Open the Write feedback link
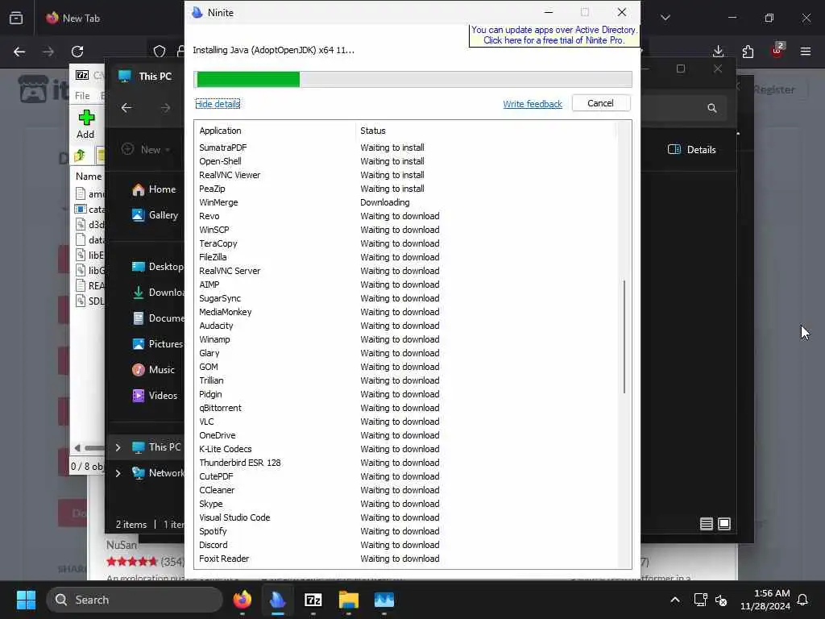The width and height of the screenshot is (825, 619). [533, 104]
